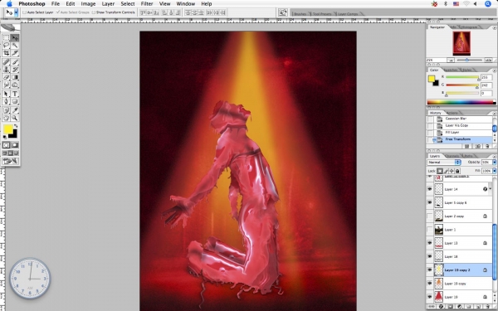Open the Image menu
The width and height of the screenshot is (498, 311).
click(88, 4)
